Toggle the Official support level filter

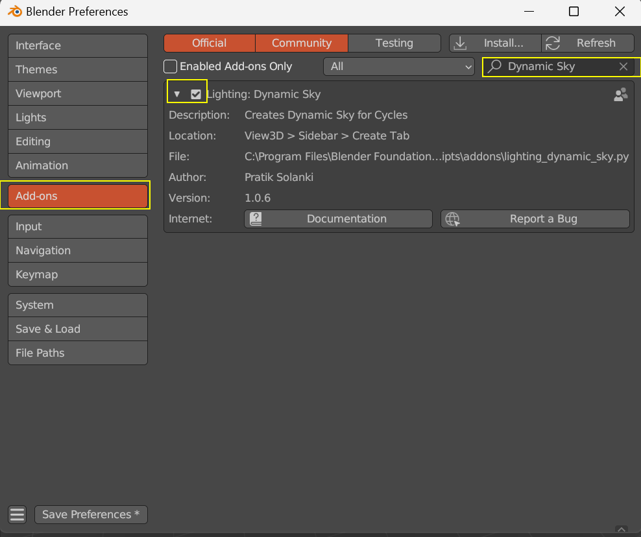(x=210, y=43)
